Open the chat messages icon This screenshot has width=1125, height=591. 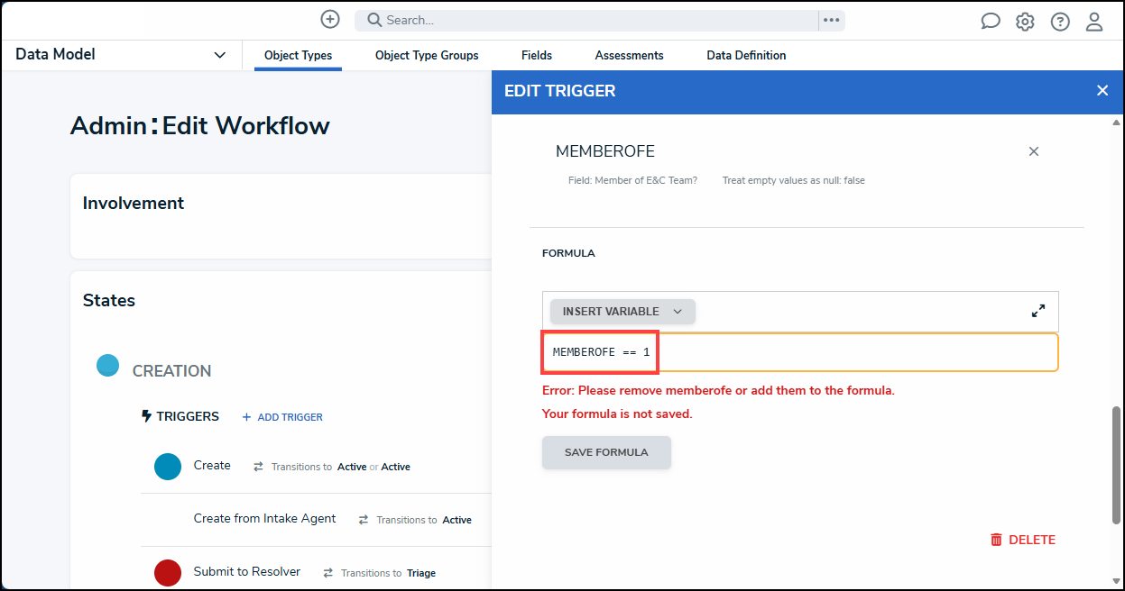(991, 21)
